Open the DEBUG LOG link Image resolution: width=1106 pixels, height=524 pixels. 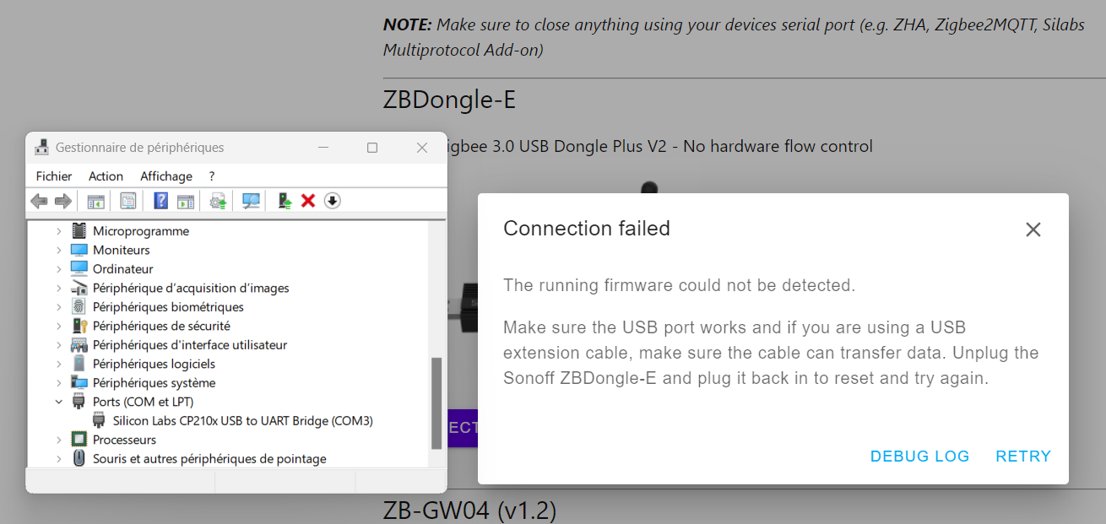920,456
